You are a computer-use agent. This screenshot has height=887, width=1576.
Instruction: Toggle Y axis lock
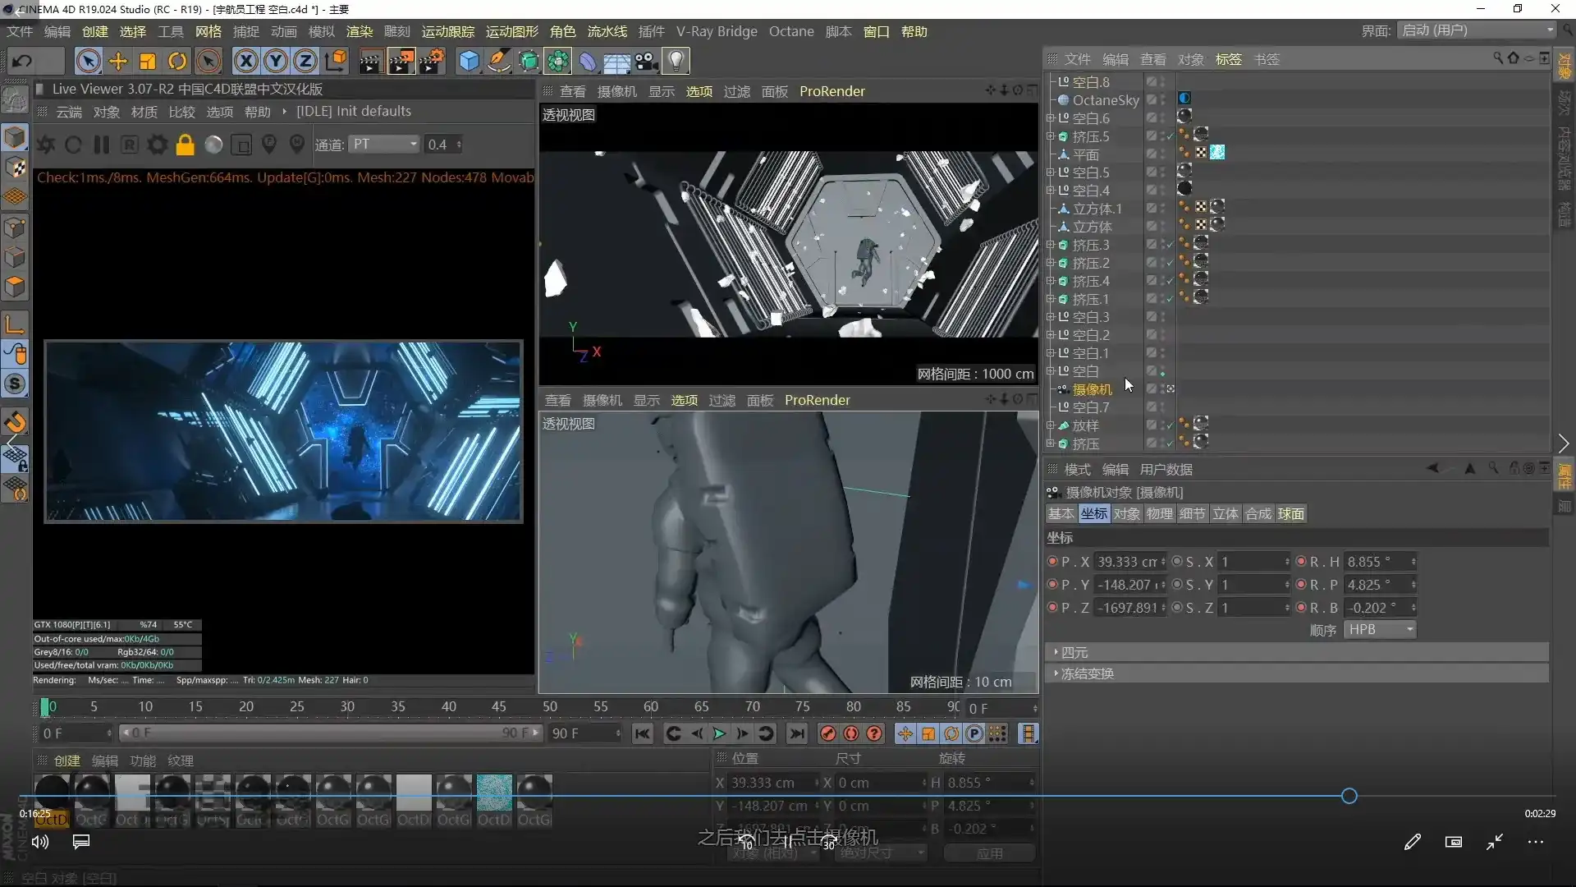[276, 61]
